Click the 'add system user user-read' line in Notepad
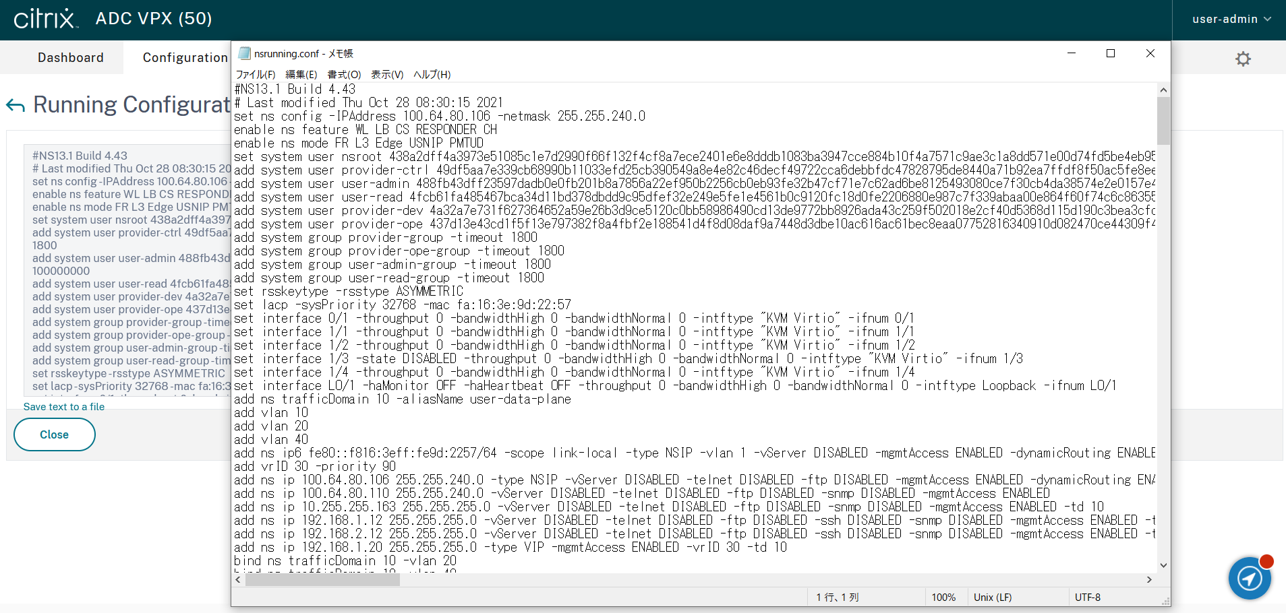This screenshot has height=613, width=1286. pos(695,197)
